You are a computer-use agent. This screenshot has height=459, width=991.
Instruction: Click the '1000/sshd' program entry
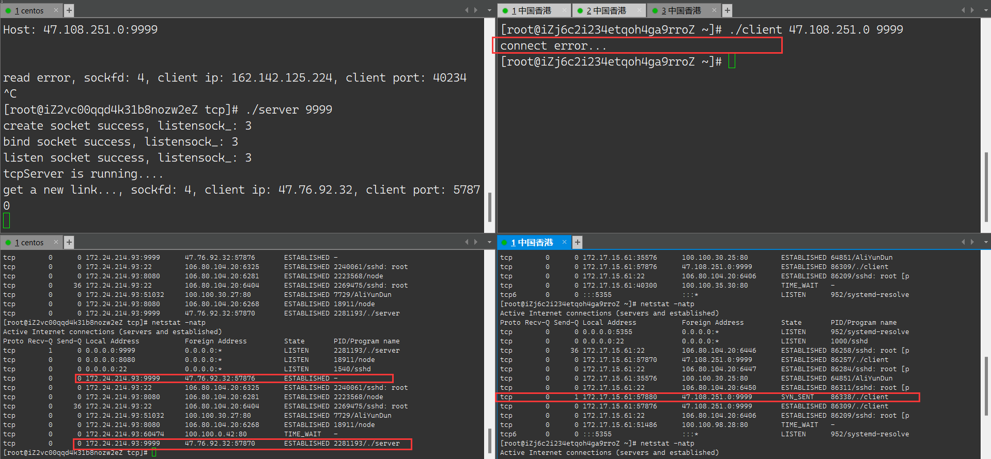[849, 341]
